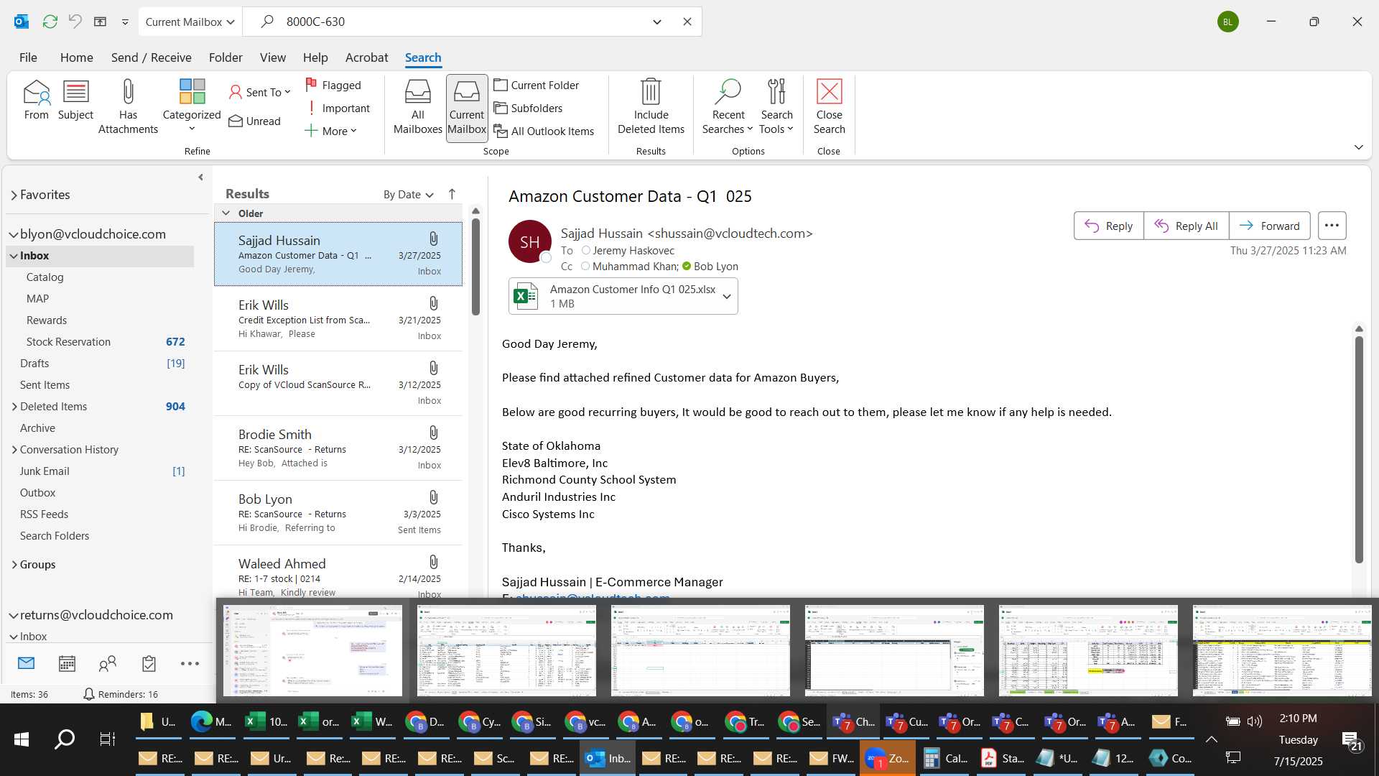Viewport: 1379px width, 776px height.
Task: Open the Acrobat tab
Action: click(366, 57)
